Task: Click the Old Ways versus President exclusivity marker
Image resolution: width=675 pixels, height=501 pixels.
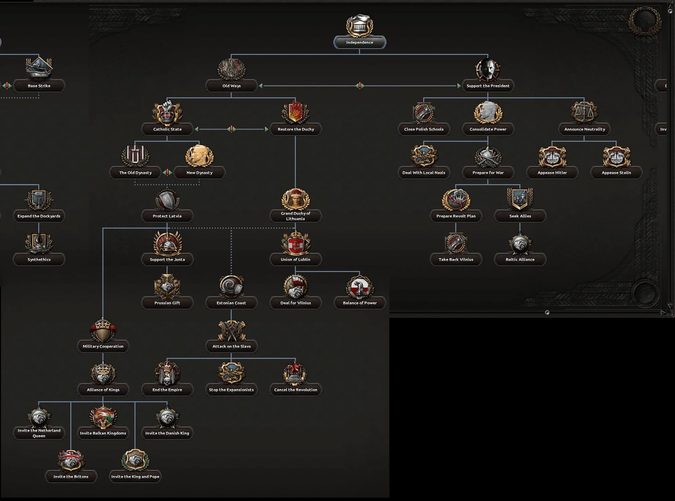Action: coord(360,86)
